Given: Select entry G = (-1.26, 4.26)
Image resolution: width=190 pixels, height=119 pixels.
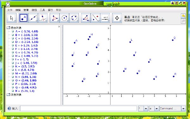Looking at the screenshot, I should coord(27,52).
